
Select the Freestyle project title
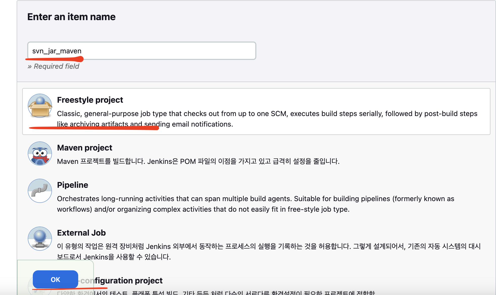click(x=90, y=100)
